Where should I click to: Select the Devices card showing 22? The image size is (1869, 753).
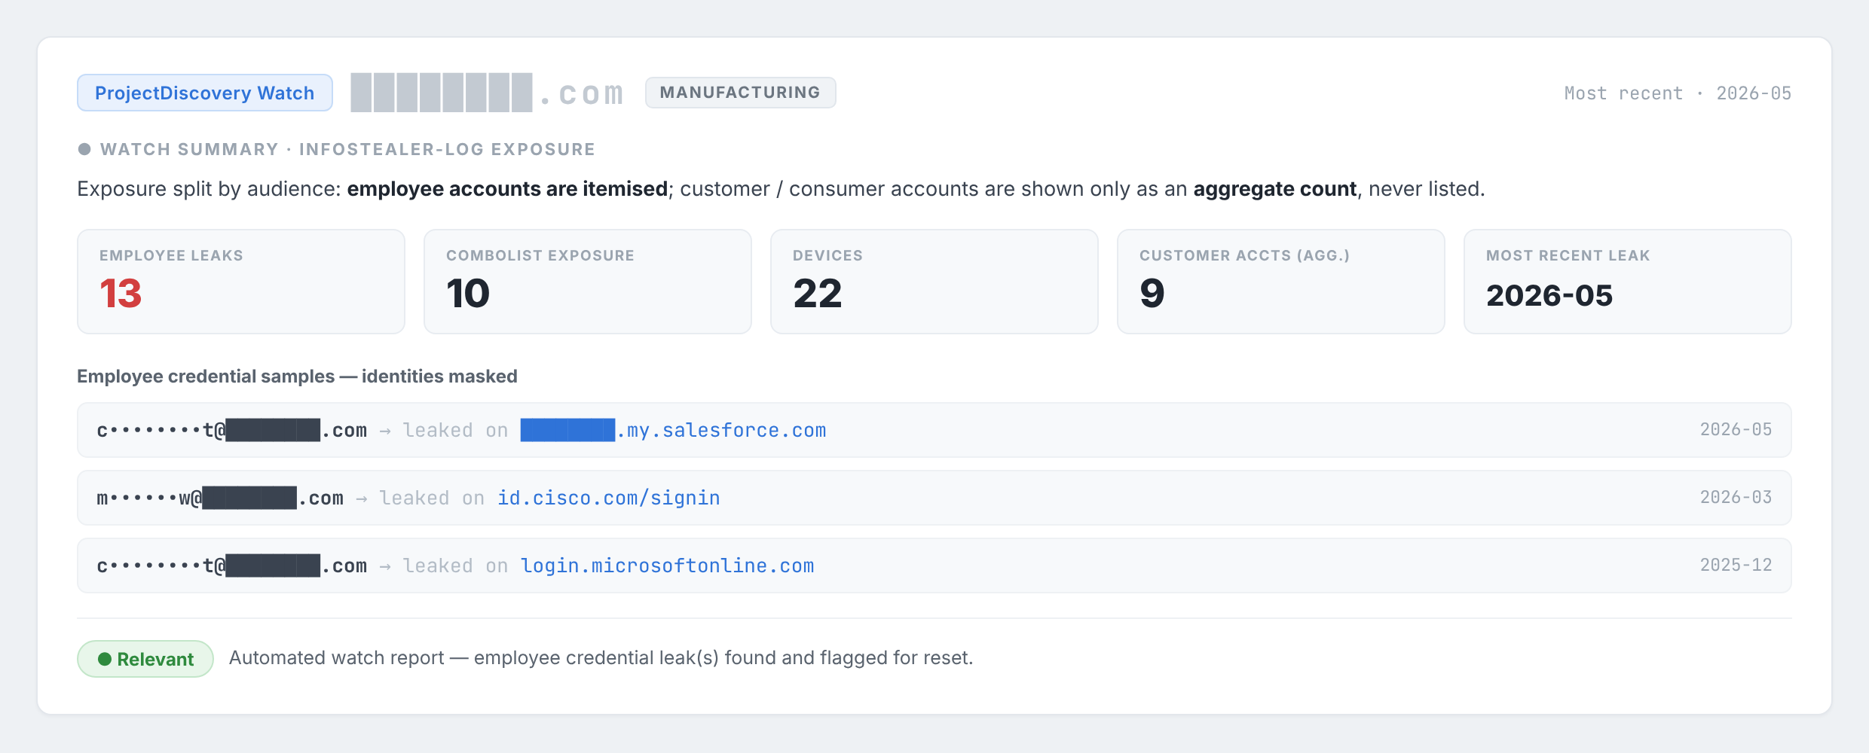pos(934,282)
